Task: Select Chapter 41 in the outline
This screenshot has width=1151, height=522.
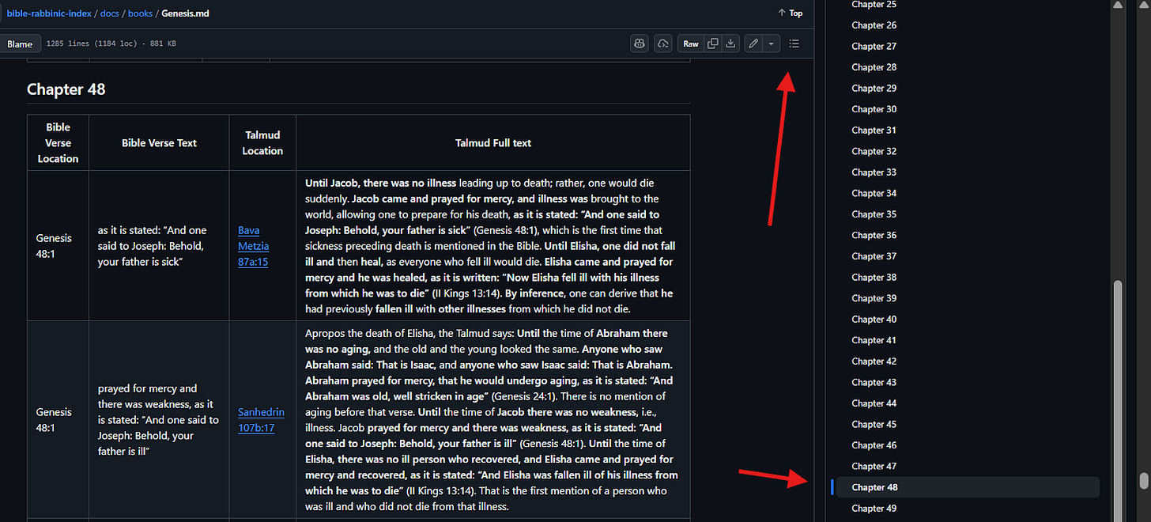Action: pos(874,340)
